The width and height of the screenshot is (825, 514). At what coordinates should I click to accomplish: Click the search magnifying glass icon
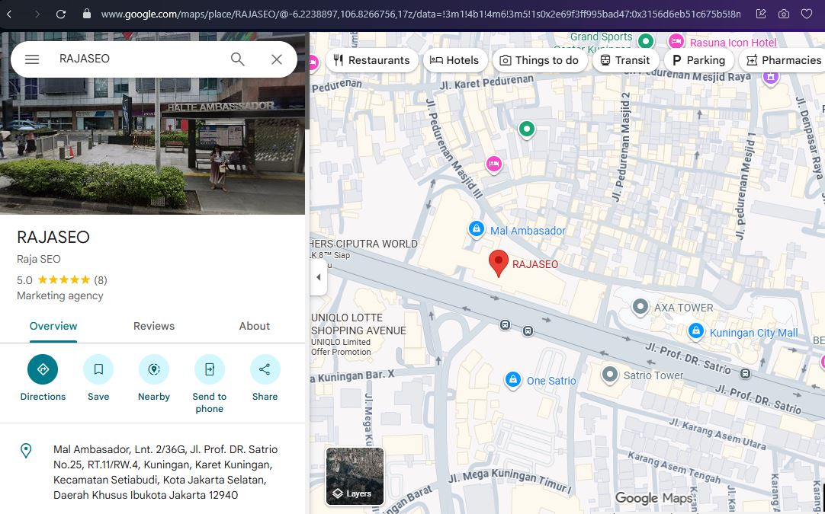[x=237, y=59]
